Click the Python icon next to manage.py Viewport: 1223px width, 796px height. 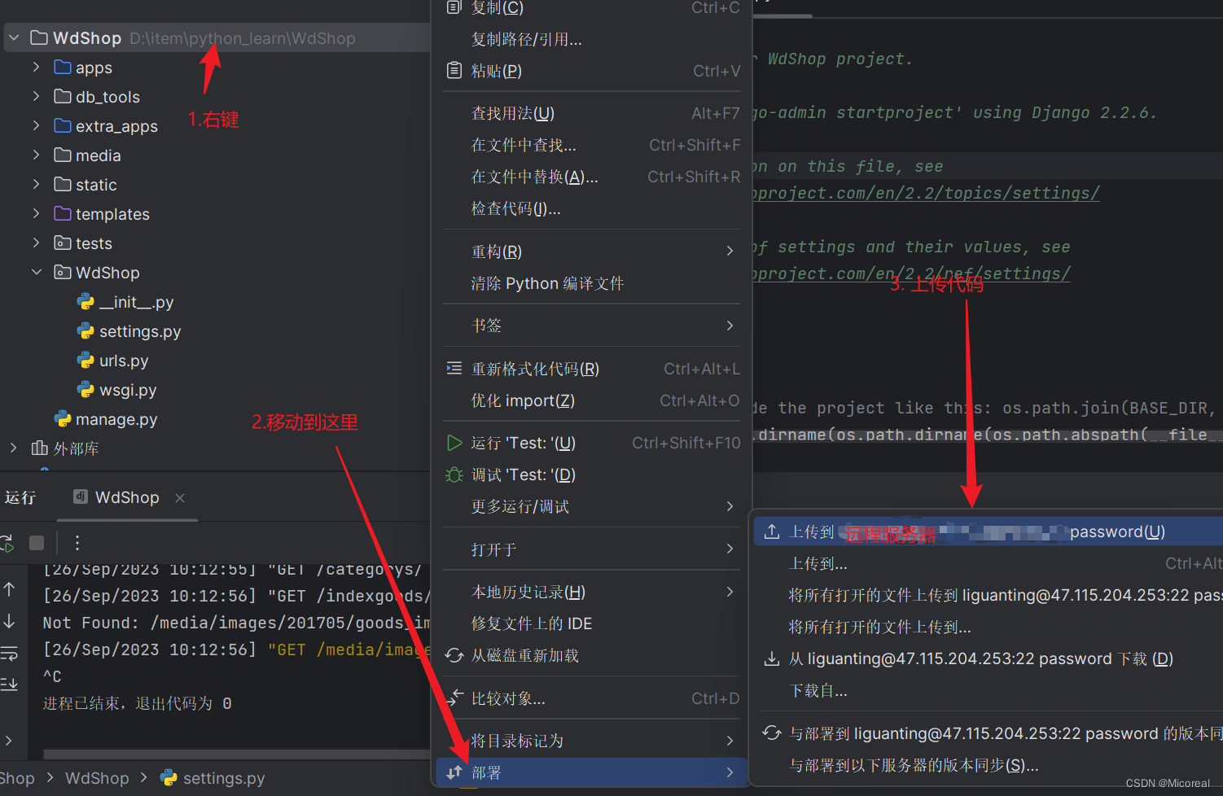click(x=63, y=419)
